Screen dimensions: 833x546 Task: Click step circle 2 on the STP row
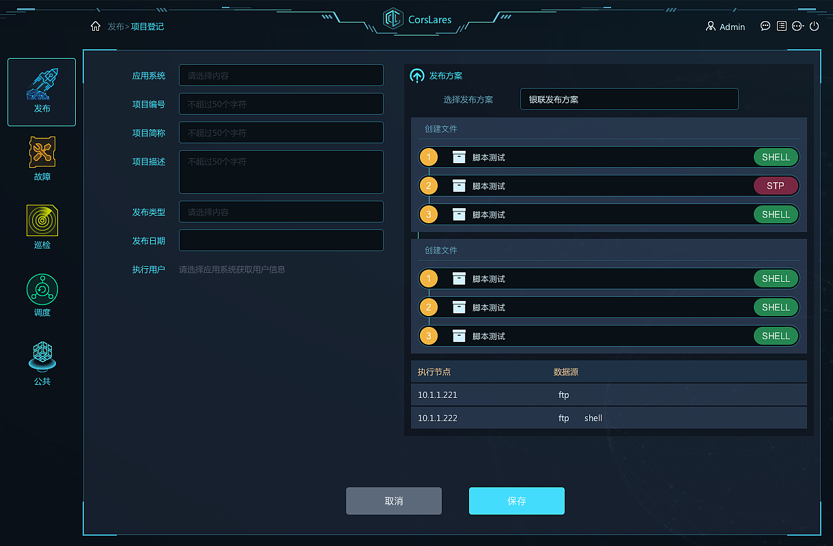[x=429, y=186]
